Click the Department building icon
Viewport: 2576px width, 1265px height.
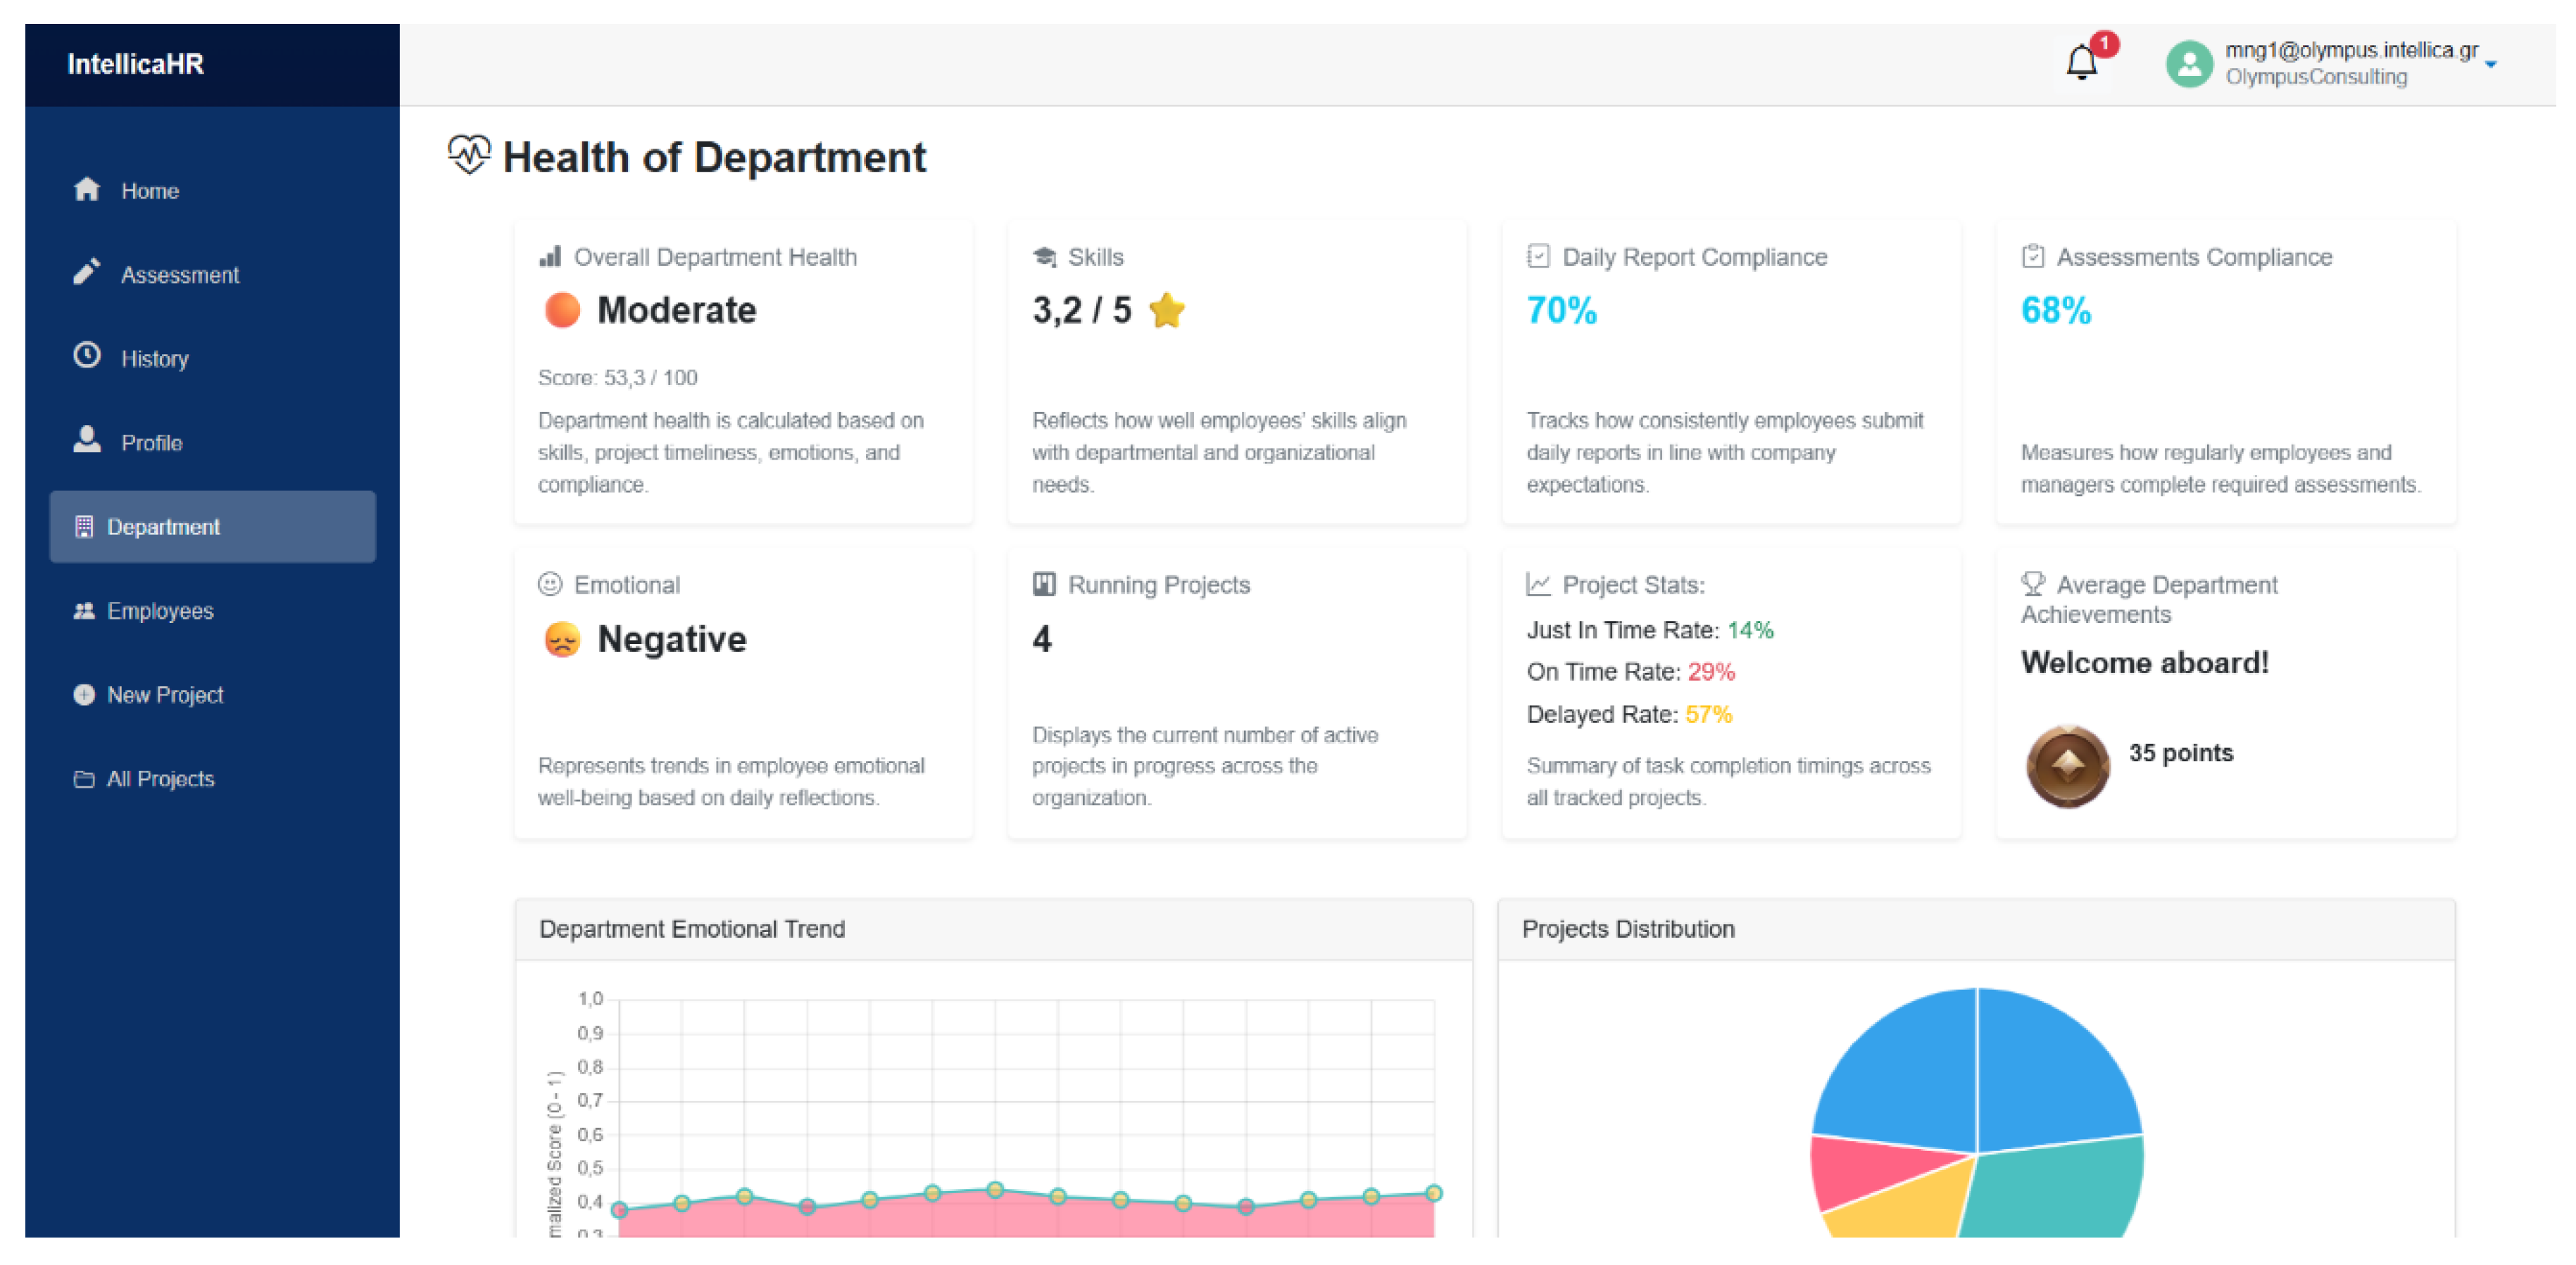coord(84,527)
